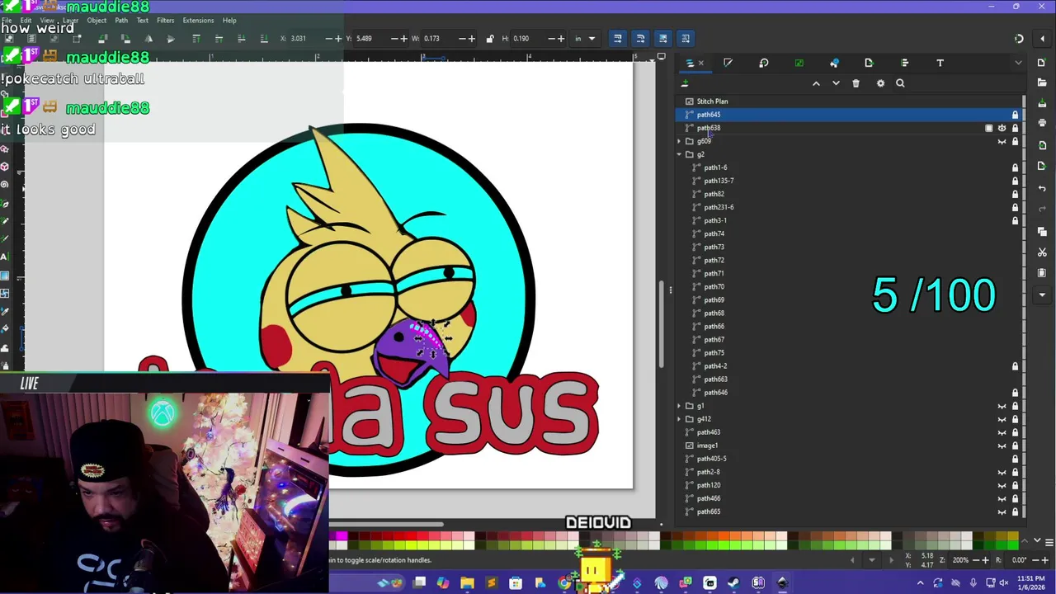This screenshot has width=1056, height=594.
Task: Undo the last action with the undo icon
Action: point(1042,189)
